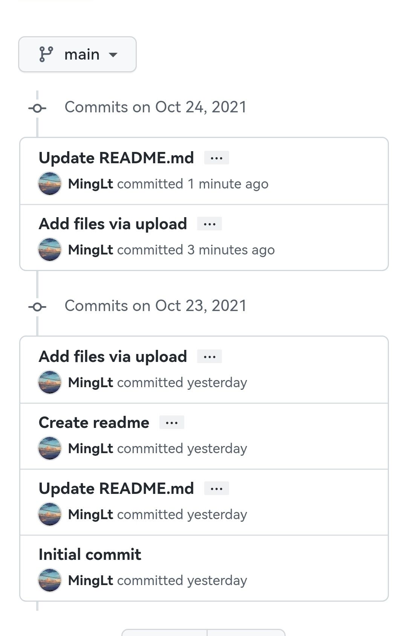
Task: Open the Initial commit entry
Action: pos(90,555)
